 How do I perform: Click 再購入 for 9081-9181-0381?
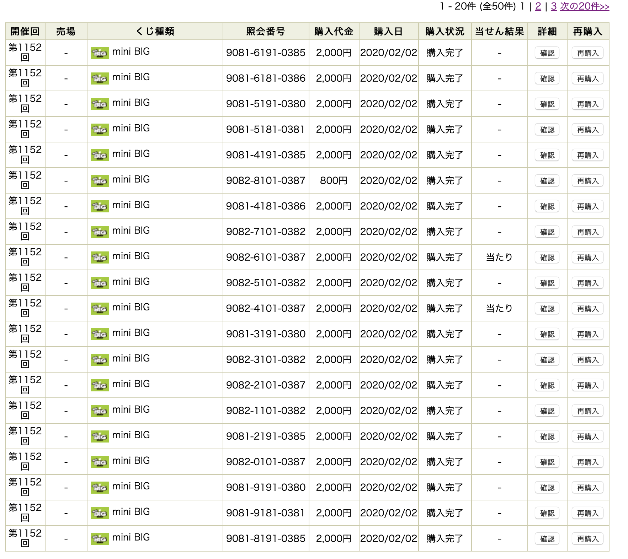tap(587, 513)
